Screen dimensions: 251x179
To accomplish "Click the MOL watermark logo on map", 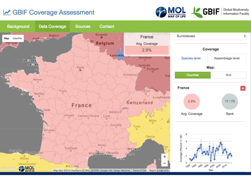I will click(27, 169).
